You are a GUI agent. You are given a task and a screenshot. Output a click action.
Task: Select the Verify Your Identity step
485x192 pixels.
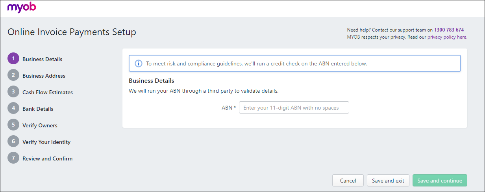click(46, 142)
